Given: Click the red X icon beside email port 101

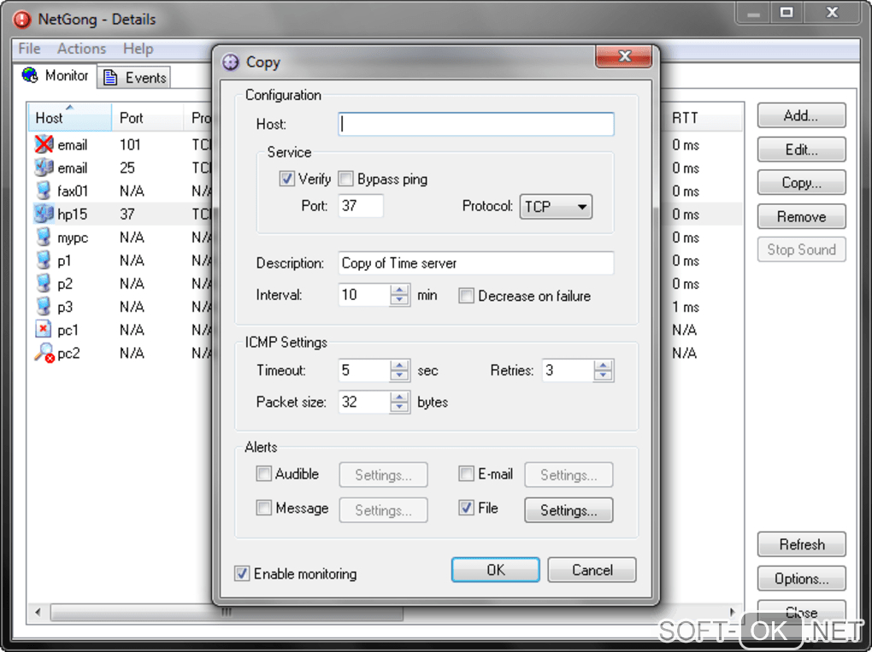Looking at the screenshot, I should point(44,144).
